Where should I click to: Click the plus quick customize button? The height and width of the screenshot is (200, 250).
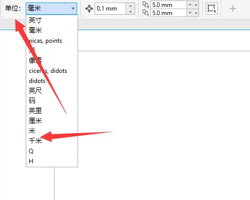[233, 9]
